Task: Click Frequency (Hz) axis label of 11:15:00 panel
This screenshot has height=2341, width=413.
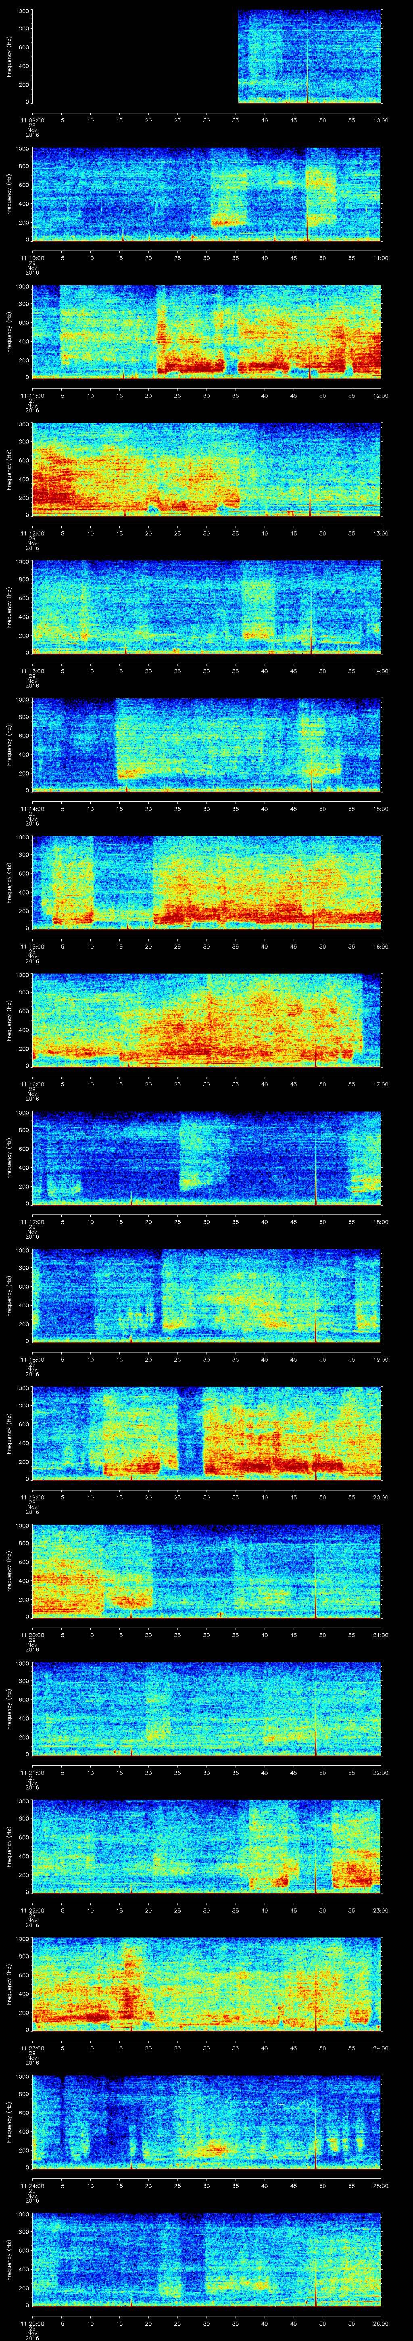Action: (x=9, y=882)
